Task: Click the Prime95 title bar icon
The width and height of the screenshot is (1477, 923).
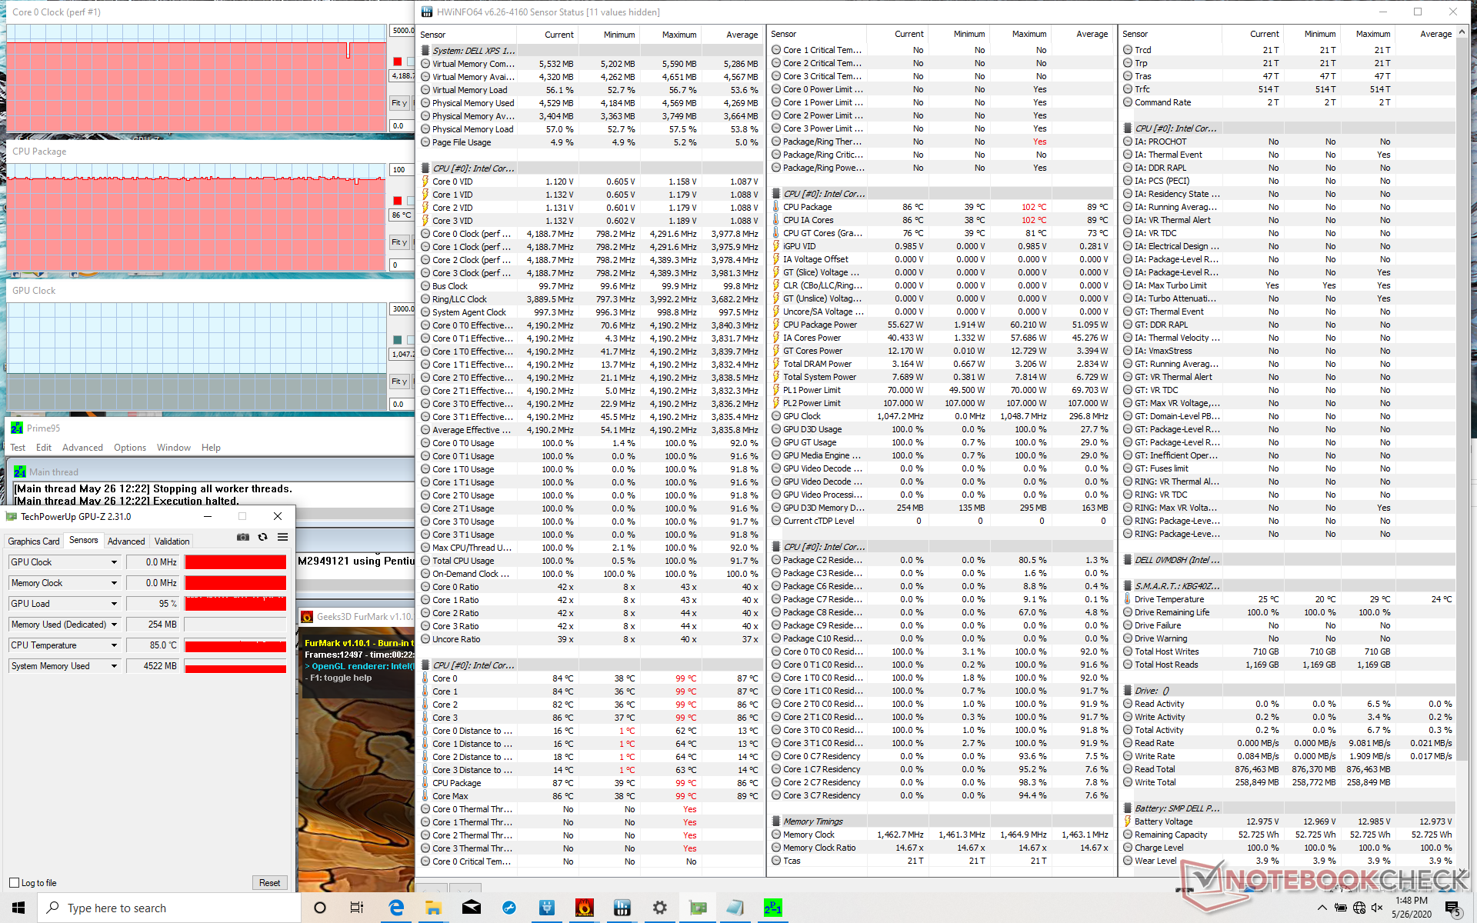Action: pos(16,428)
